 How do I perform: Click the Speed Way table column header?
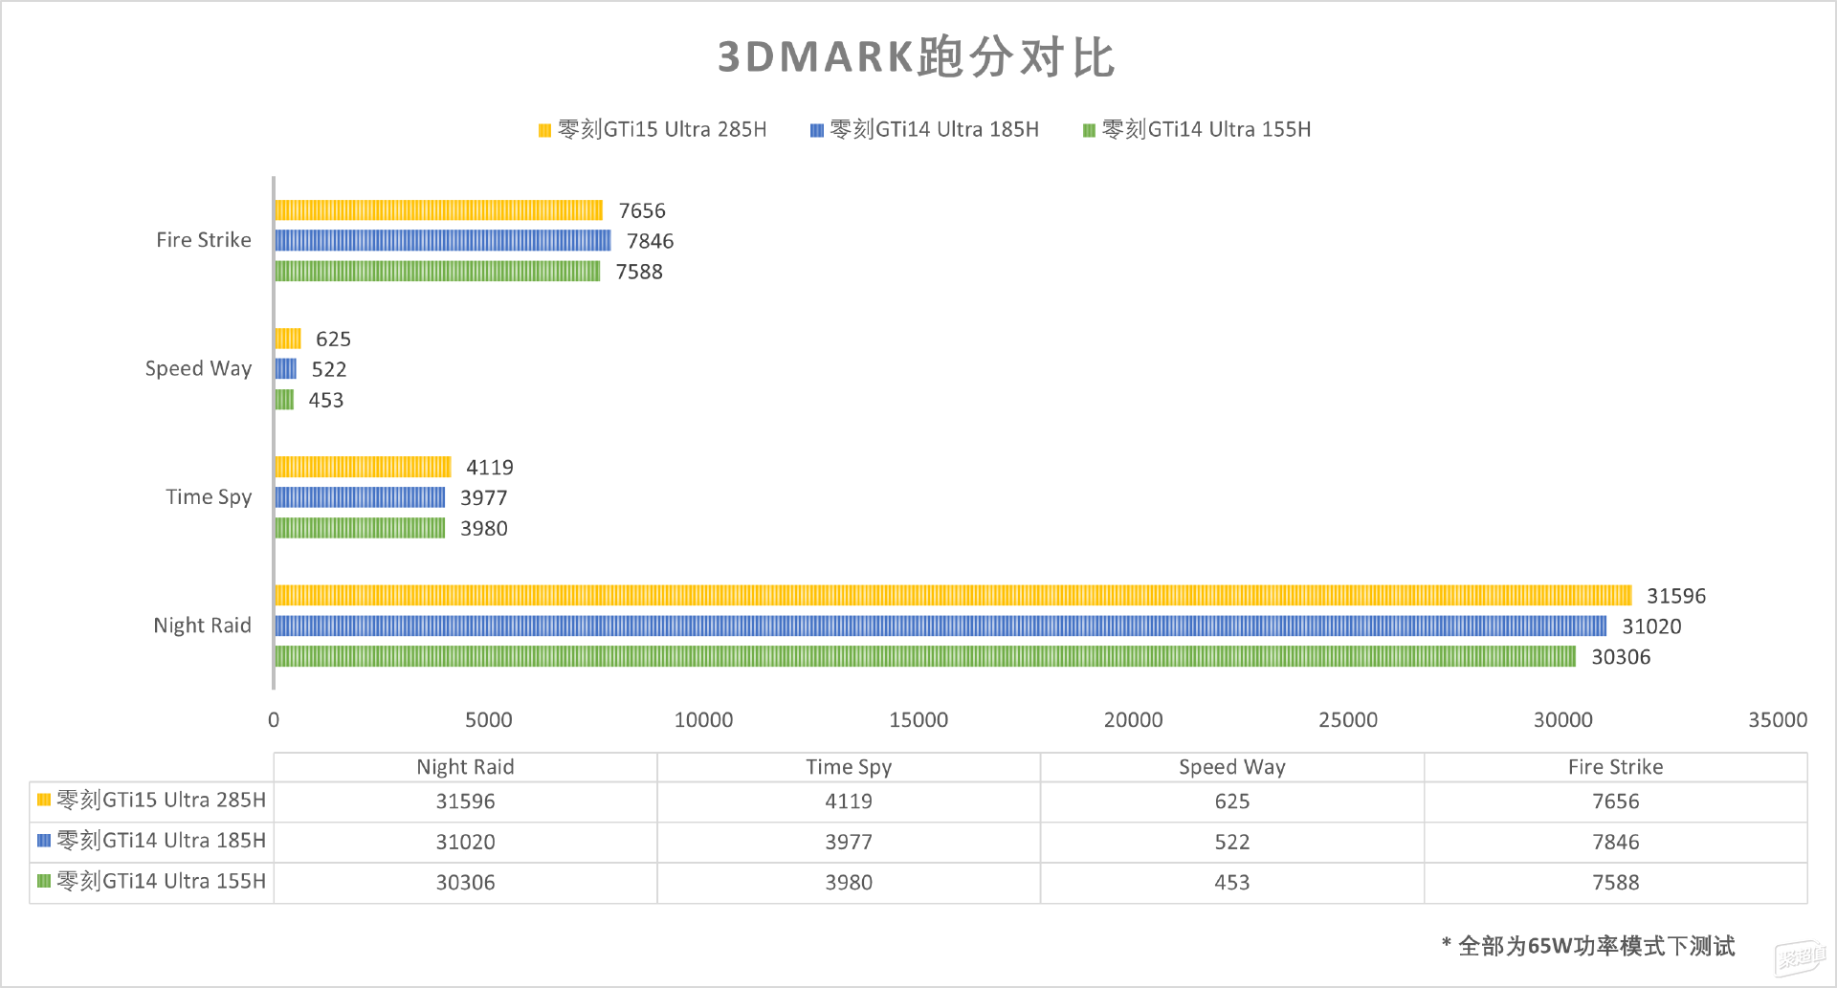pos(1232,767)
